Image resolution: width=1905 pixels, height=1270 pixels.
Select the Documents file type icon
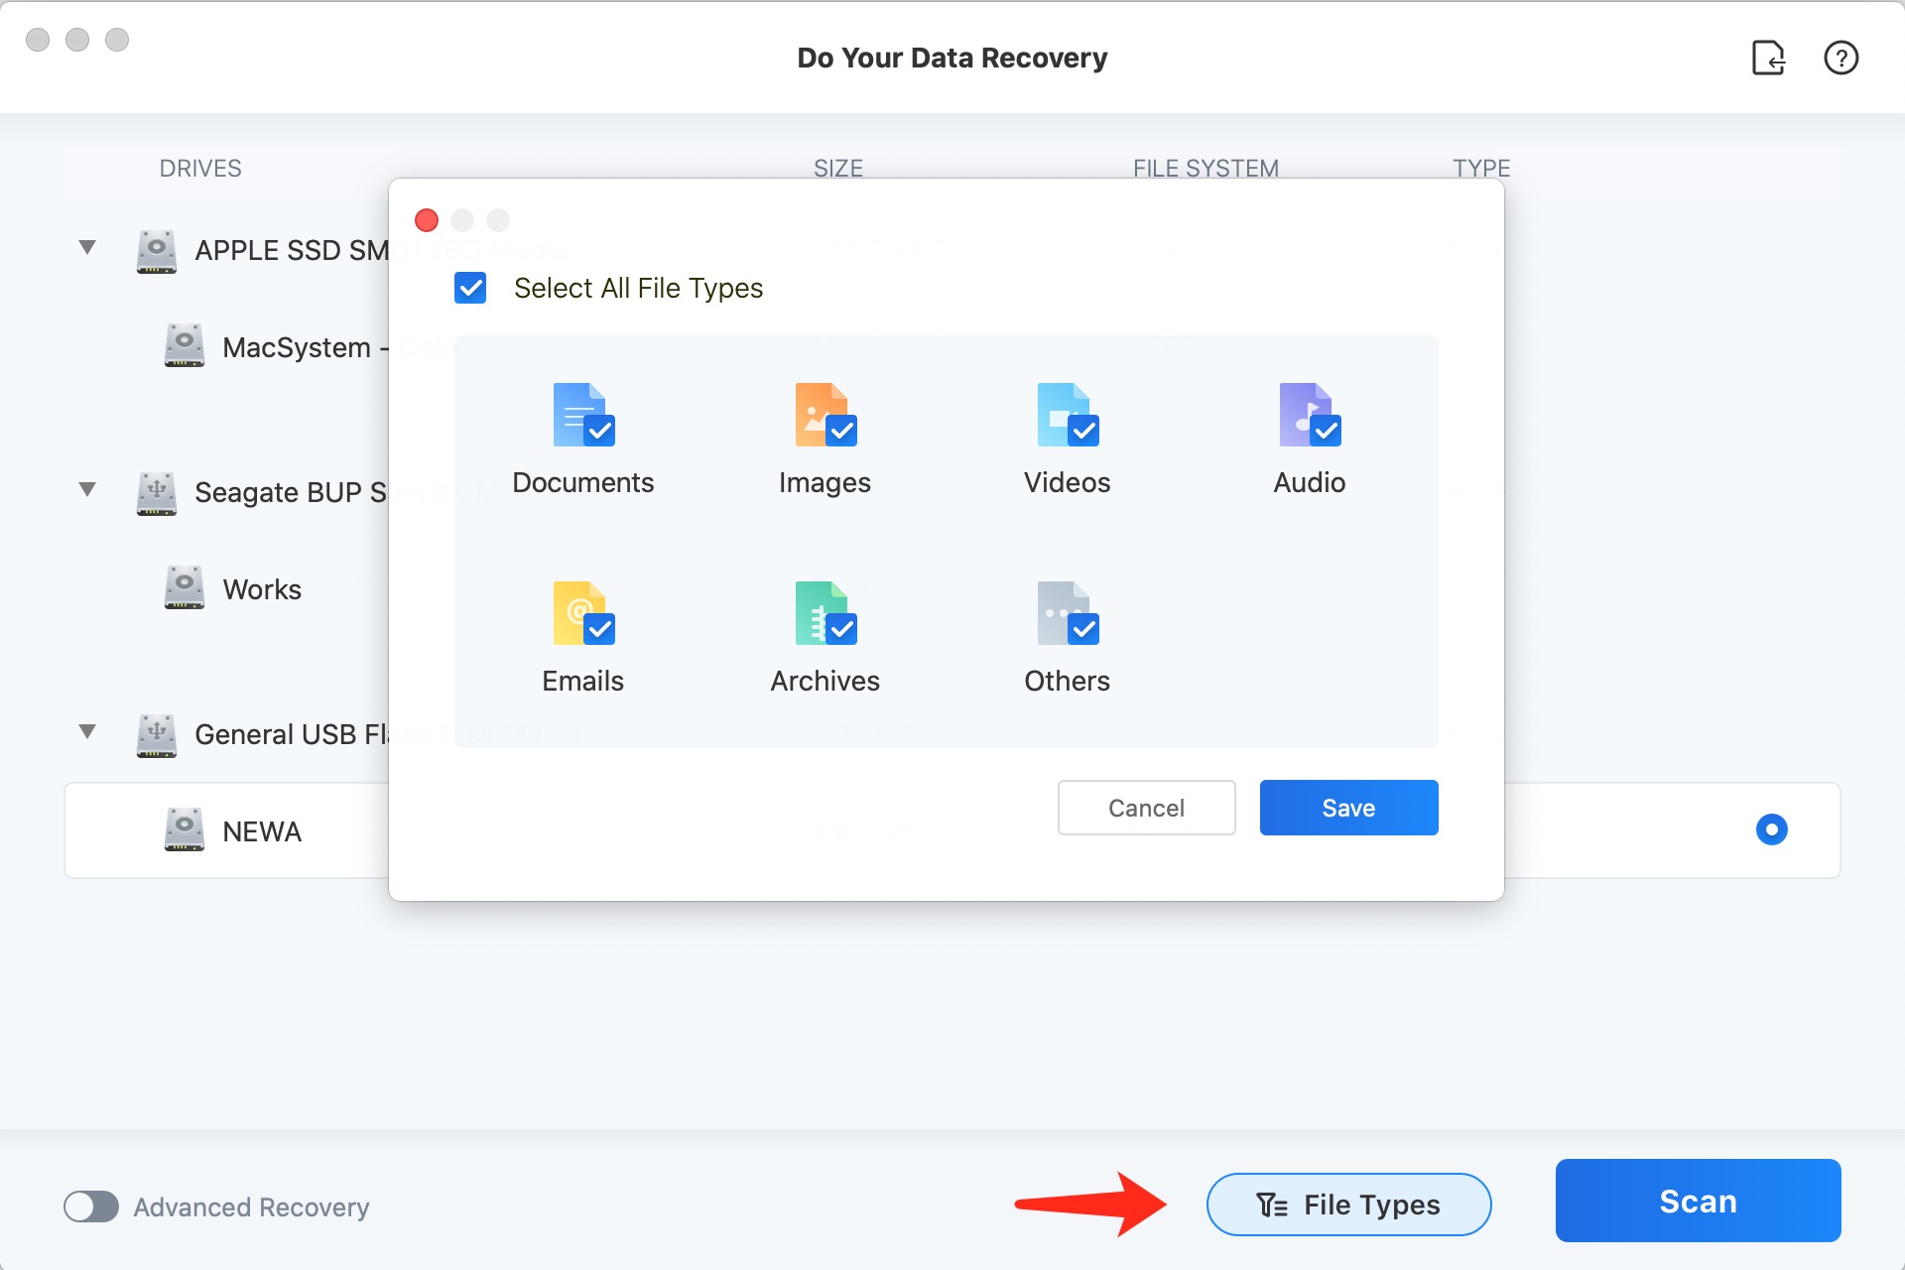[583, 415]
